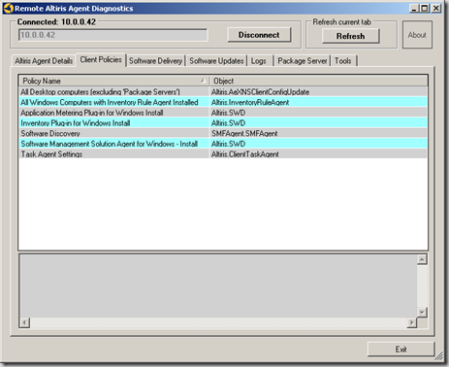Maximize the Remote Altiris Agent Diagnostics window
Viewport: 449px width, 367px height.
coord(425,9)
